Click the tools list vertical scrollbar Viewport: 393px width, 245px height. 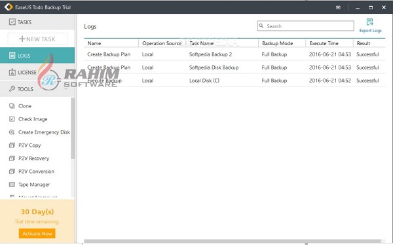pyautogui.click(x=73, y=128)
